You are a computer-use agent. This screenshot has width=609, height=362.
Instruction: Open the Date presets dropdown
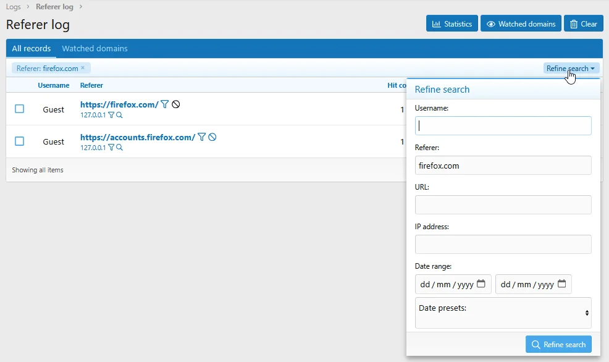[x=503, y=313]
